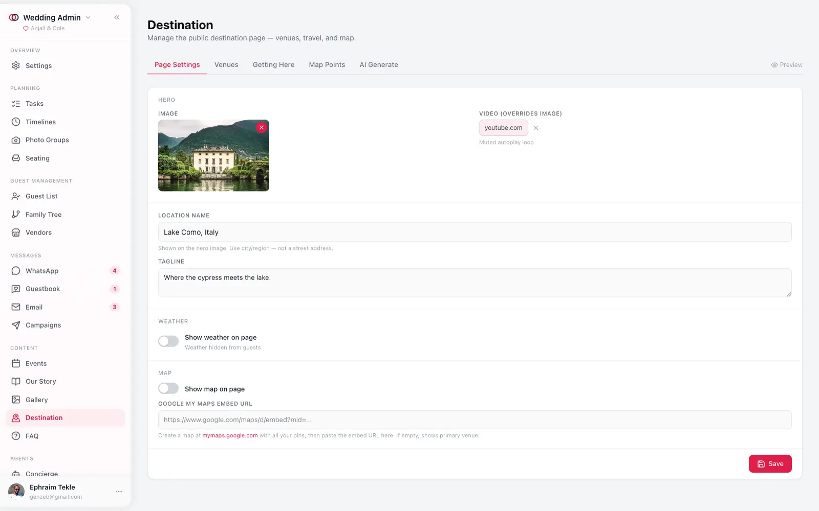Click the youtube.com video chip
The image size is (819, 511).
504,128
